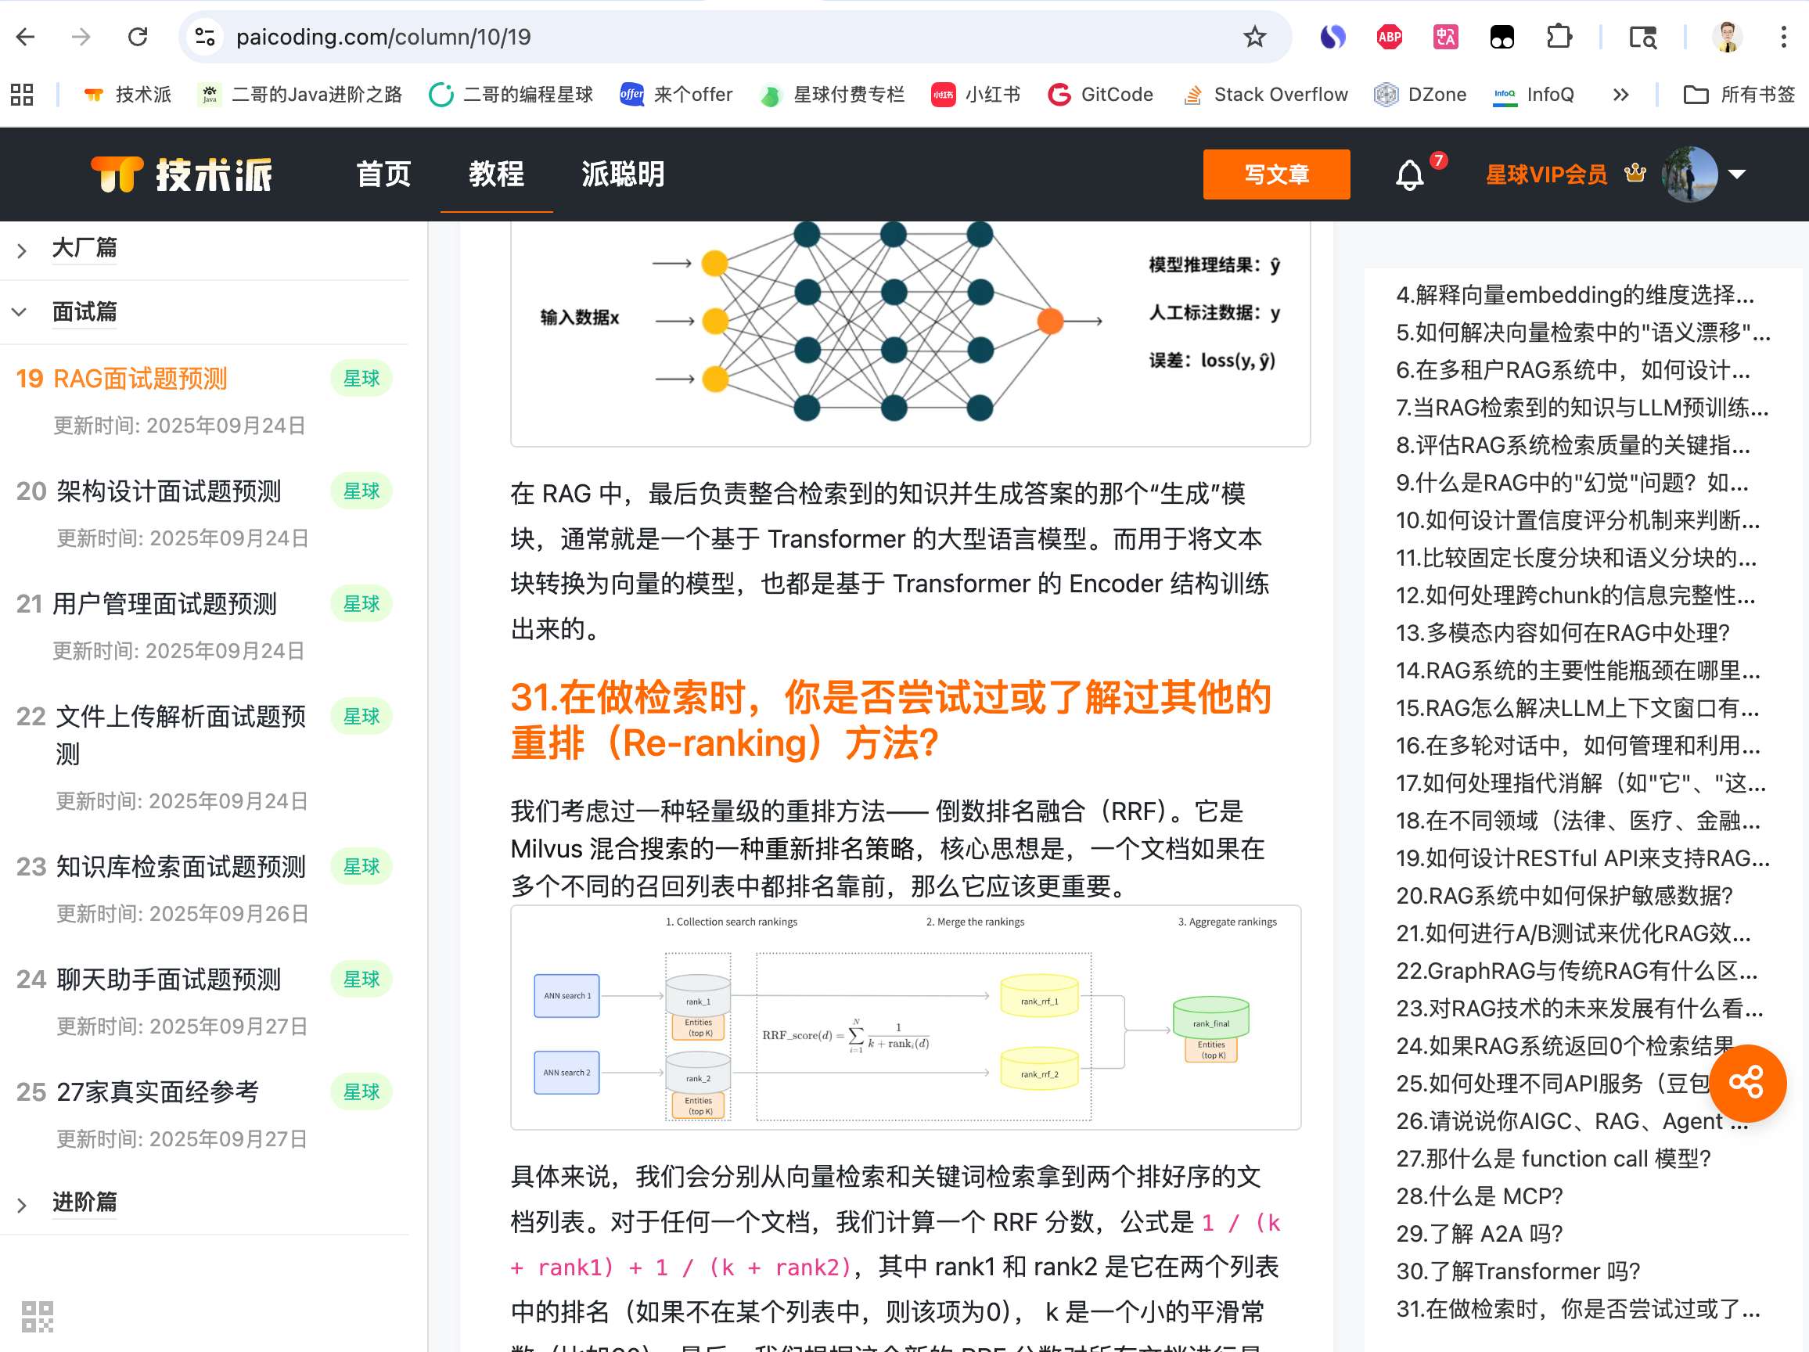The height and width of the screenshot is (1352, 1809).
Task: Click the notification bell icon
Action: [1409, 174]
